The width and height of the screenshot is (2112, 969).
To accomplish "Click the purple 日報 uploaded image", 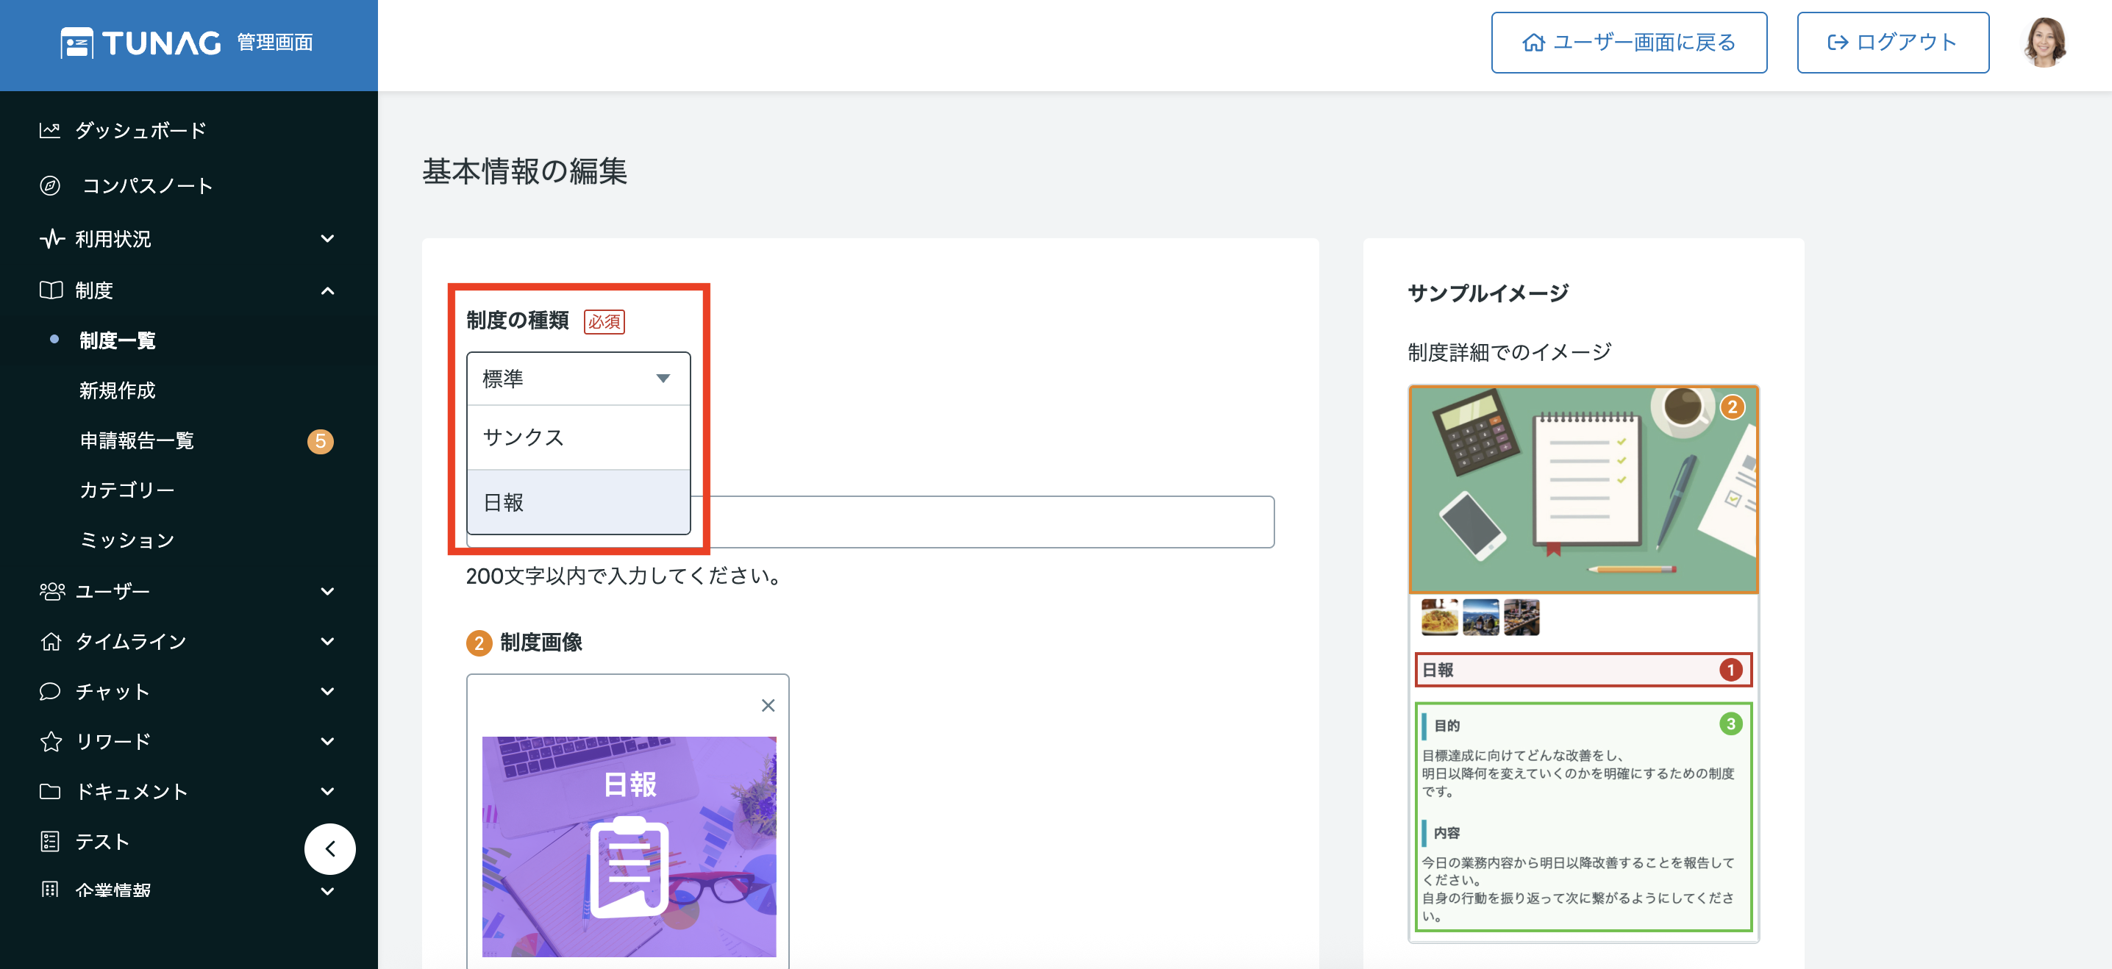I will point(629,846).
